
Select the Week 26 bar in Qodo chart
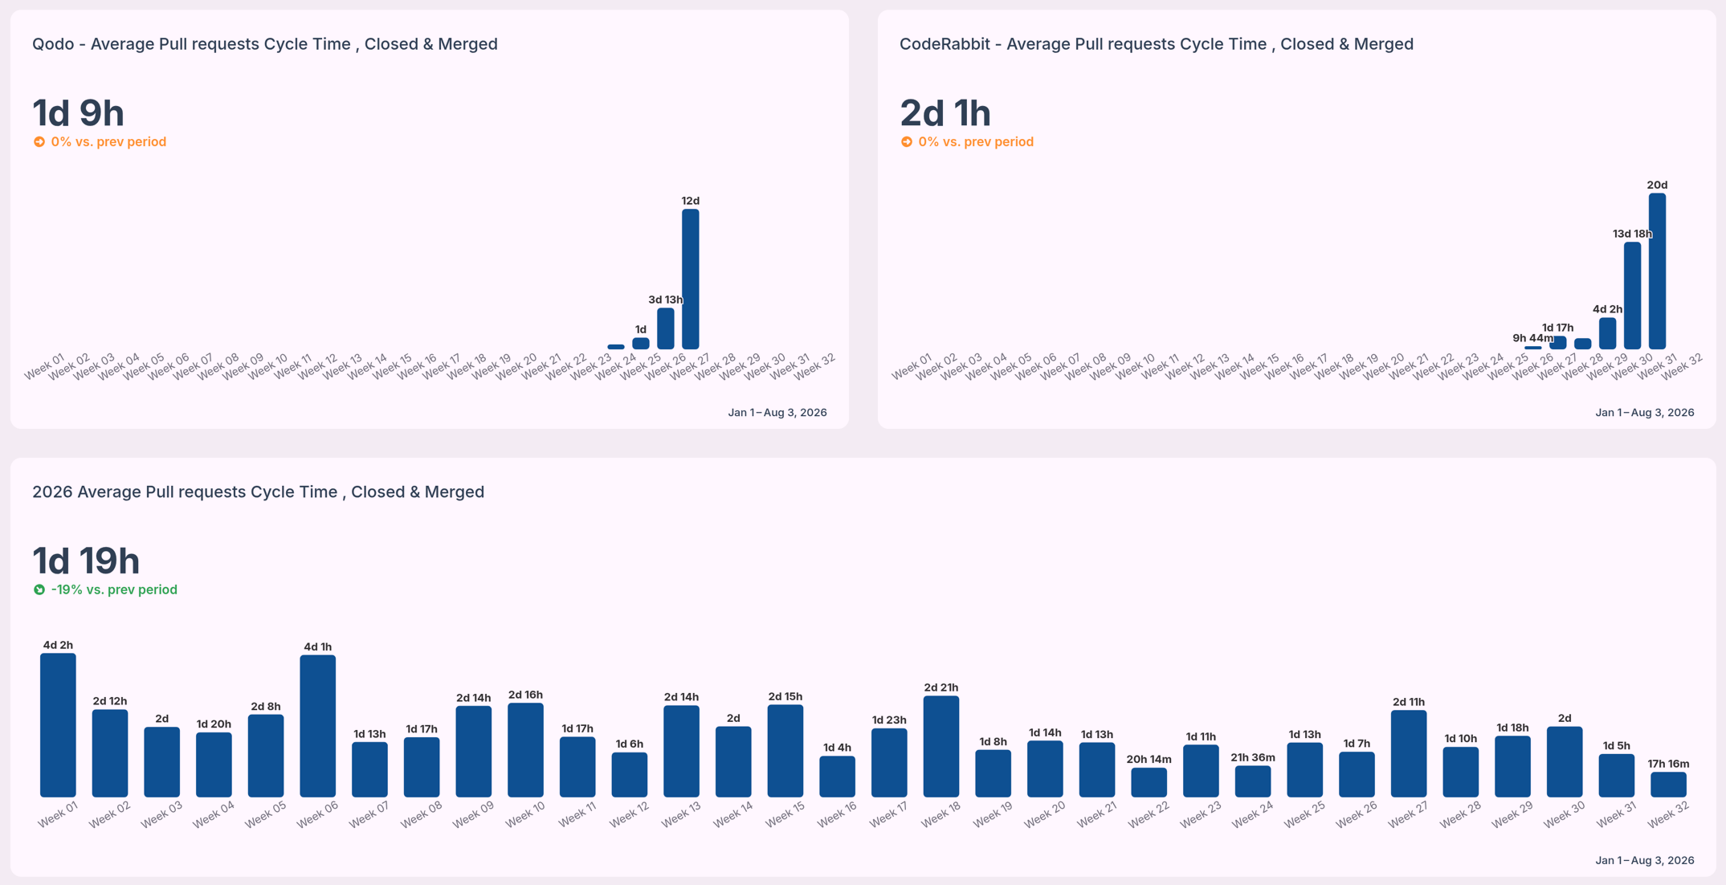pos(666,328)
